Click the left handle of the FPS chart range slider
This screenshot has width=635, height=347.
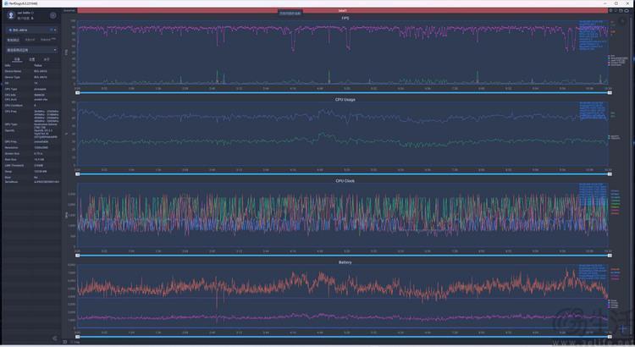pyautogui.click(x=77, y=91)
